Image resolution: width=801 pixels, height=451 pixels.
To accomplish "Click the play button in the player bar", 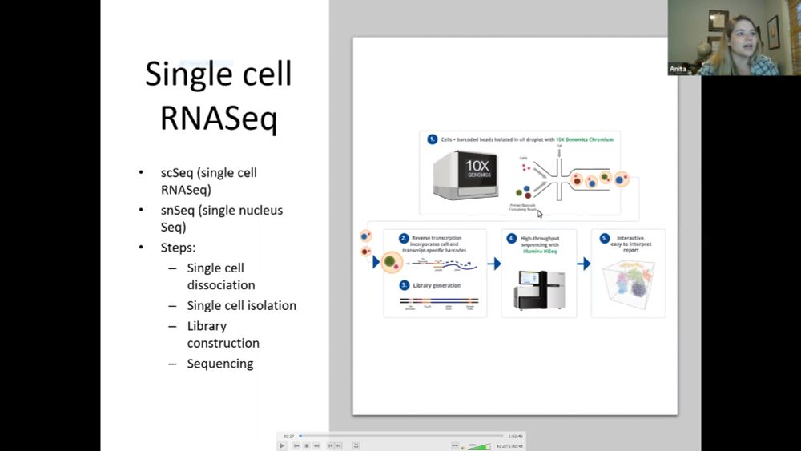I will pos(282,445).
